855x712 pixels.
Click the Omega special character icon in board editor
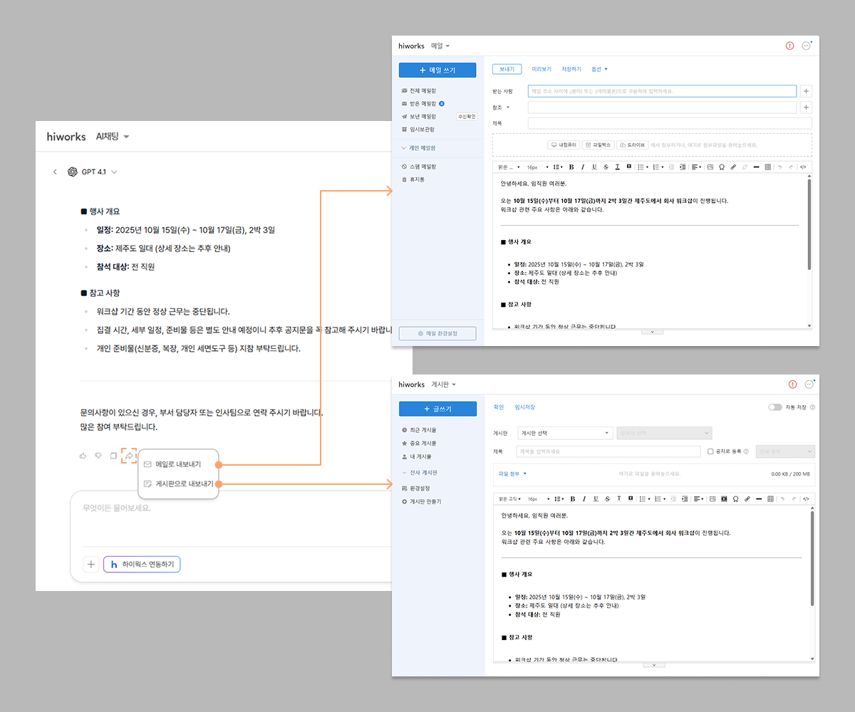click(735, 498)
